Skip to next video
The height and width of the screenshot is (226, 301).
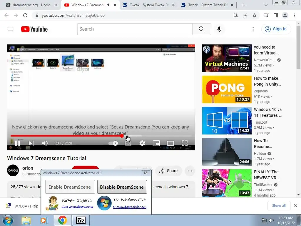[x=31, y=143]
